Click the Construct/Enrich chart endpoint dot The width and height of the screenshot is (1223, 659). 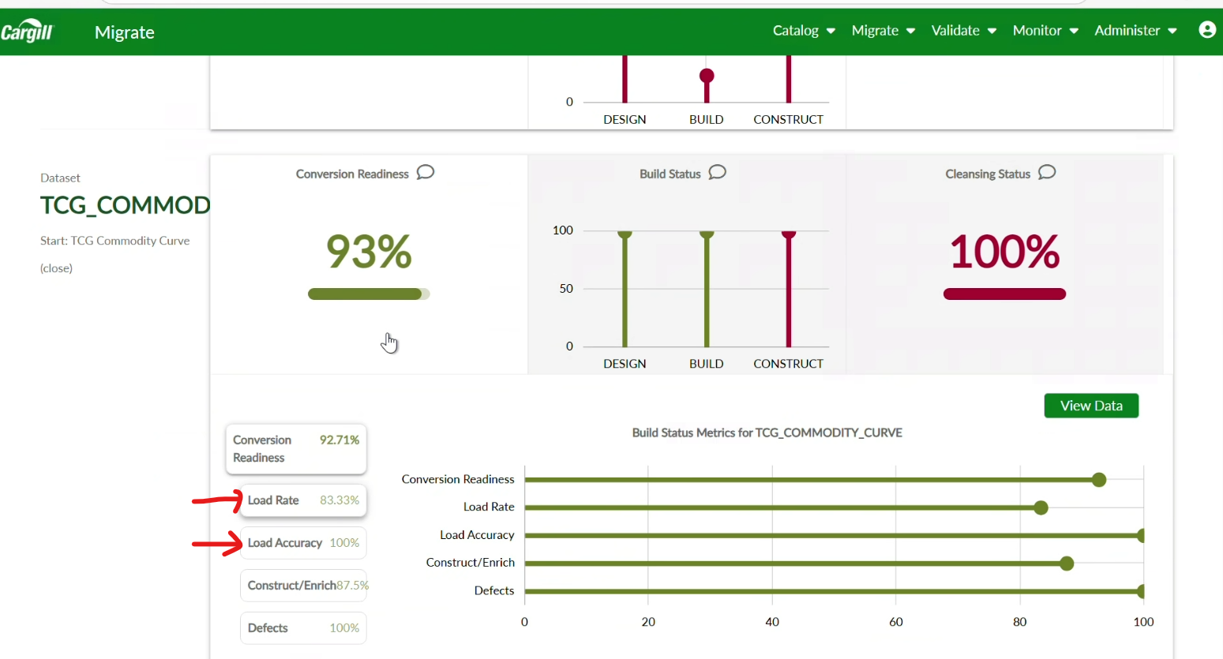coord(1067,564)
